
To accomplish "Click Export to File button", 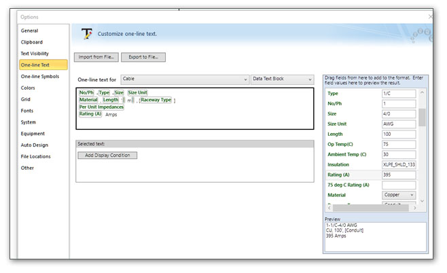I will pyautogui.click(x=143, y=58).
